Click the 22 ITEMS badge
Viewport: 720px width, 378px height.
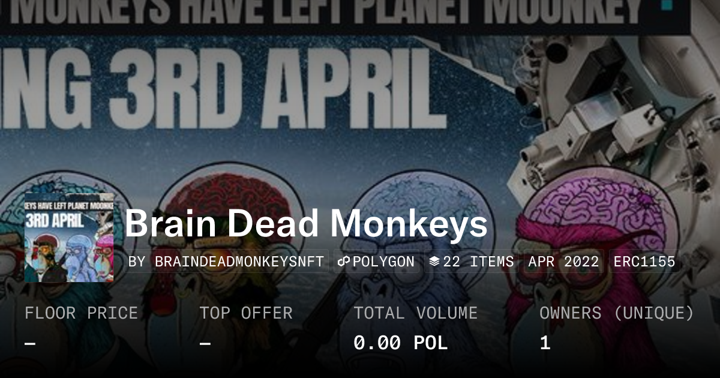[x=472, y=262]
